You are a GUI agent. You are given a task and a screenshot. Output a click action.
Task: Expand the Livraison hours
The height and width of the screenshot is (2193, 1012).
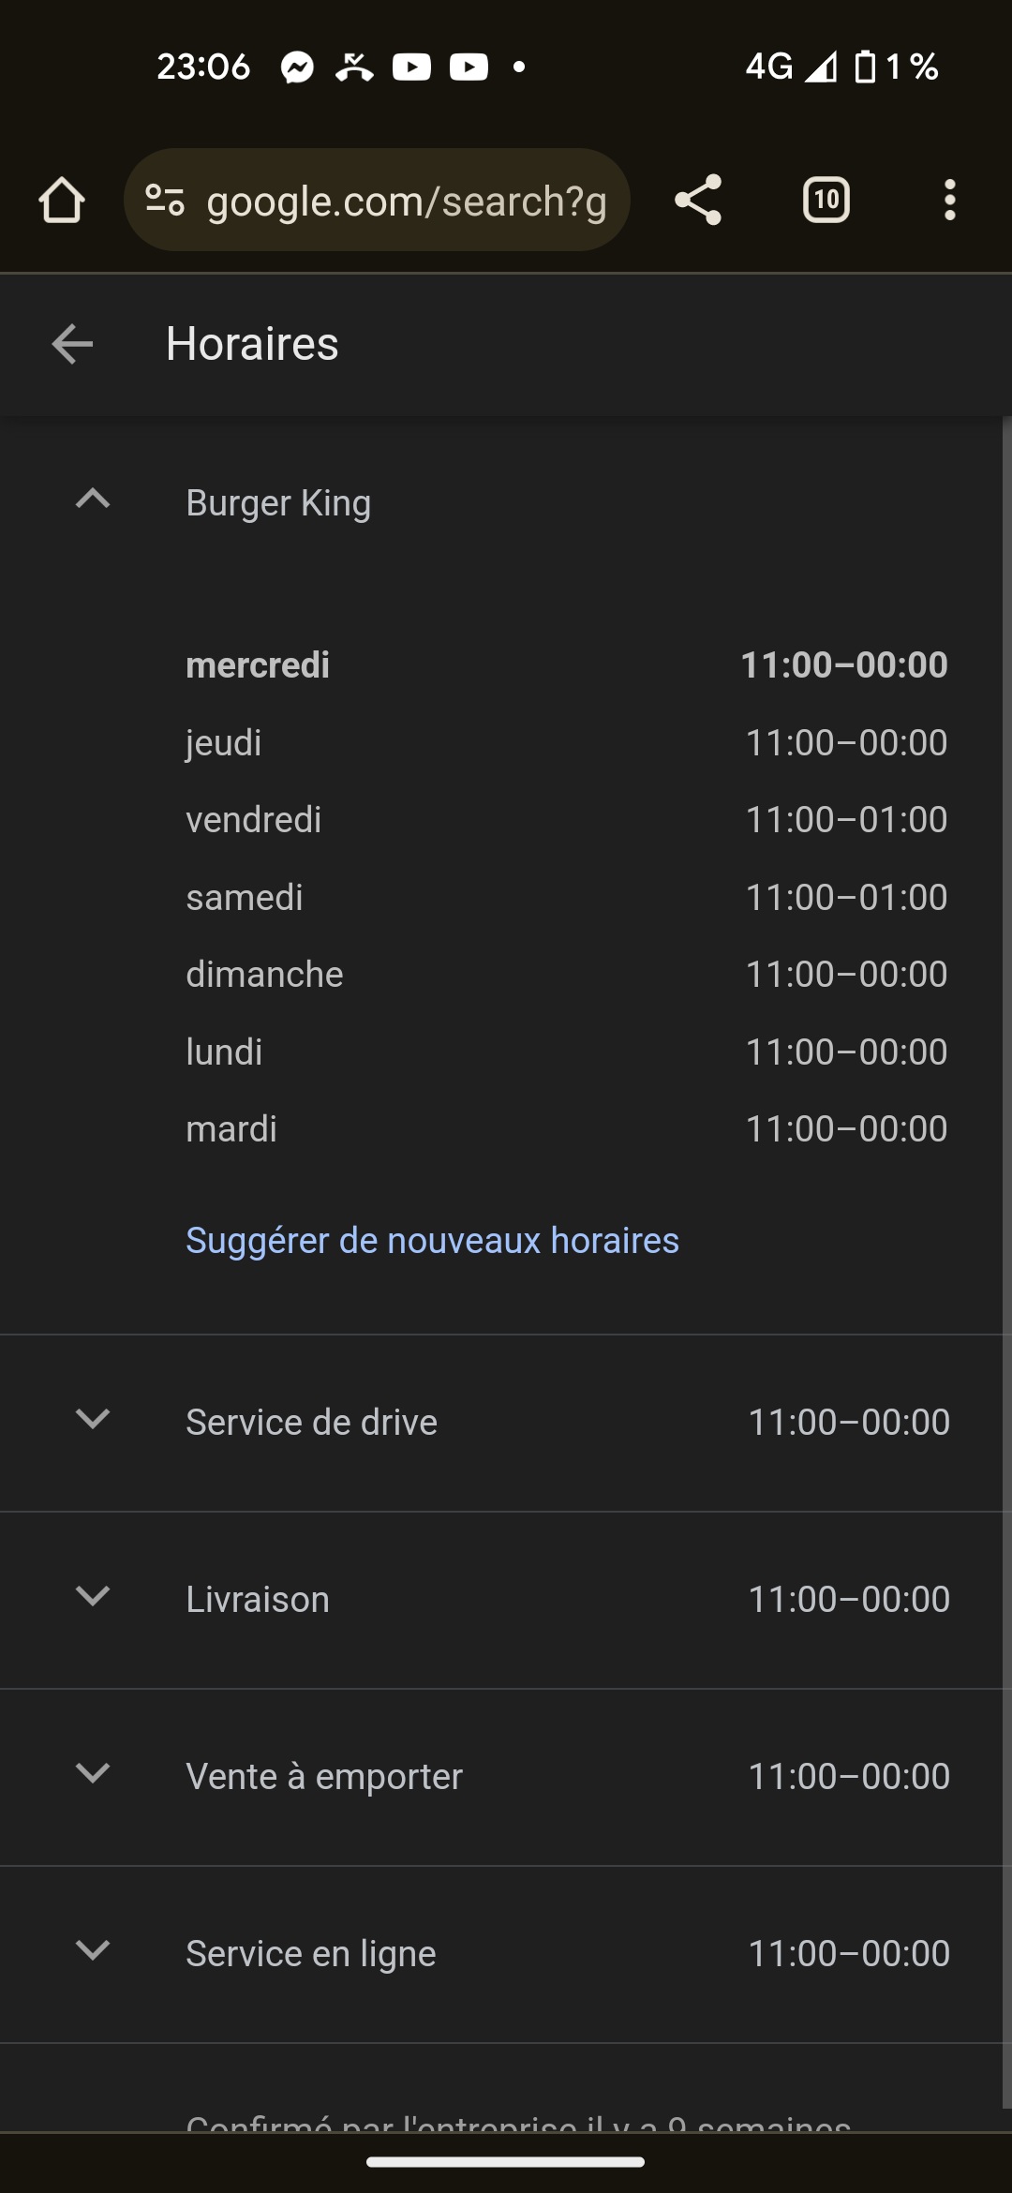[93, 1596]
